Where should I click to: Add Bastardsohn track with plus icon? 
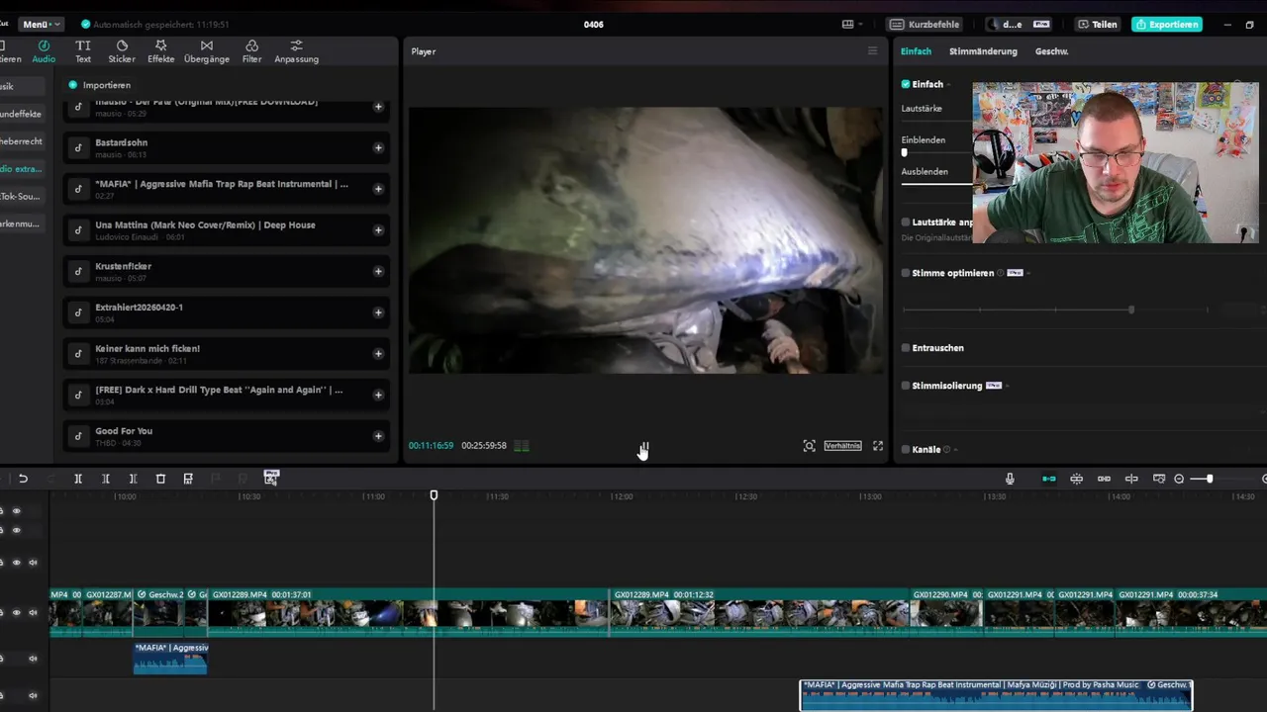click(378, 148)
